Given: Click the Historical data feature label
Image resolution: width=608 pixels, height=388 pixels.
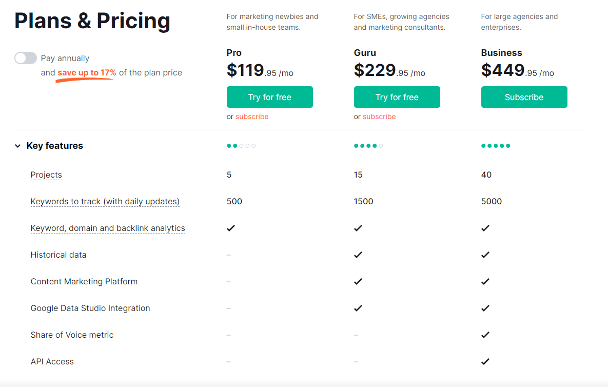Looking at the screenshot, I should pyautogui.click(x=58, y=255).
